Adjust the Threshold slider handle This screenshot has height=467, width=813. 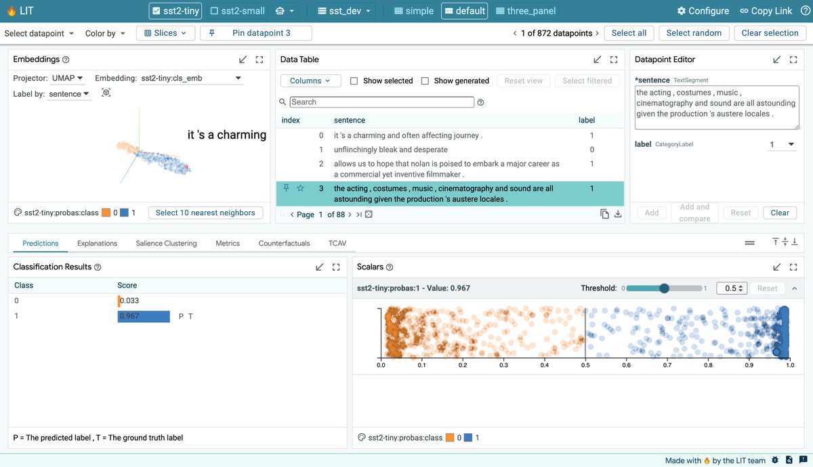(x=664, y=288)
